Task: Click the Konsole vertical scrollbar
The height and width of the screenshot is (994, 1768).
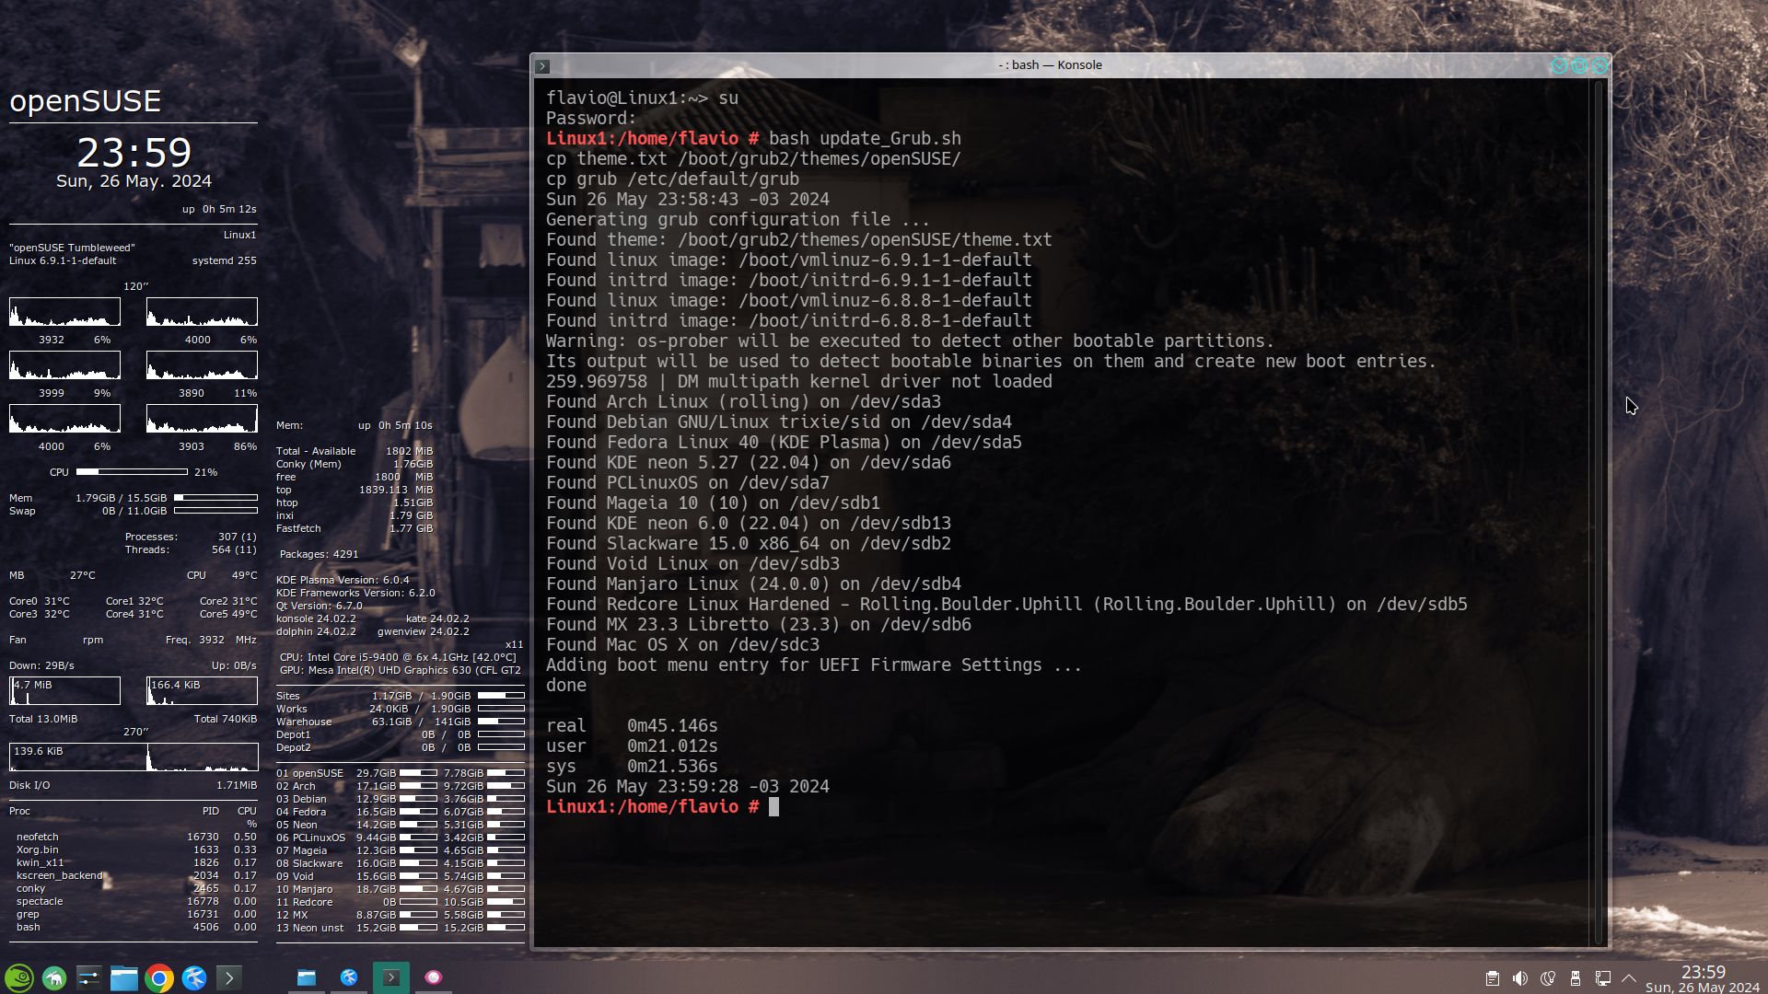Action: (x=1600, y=512)
